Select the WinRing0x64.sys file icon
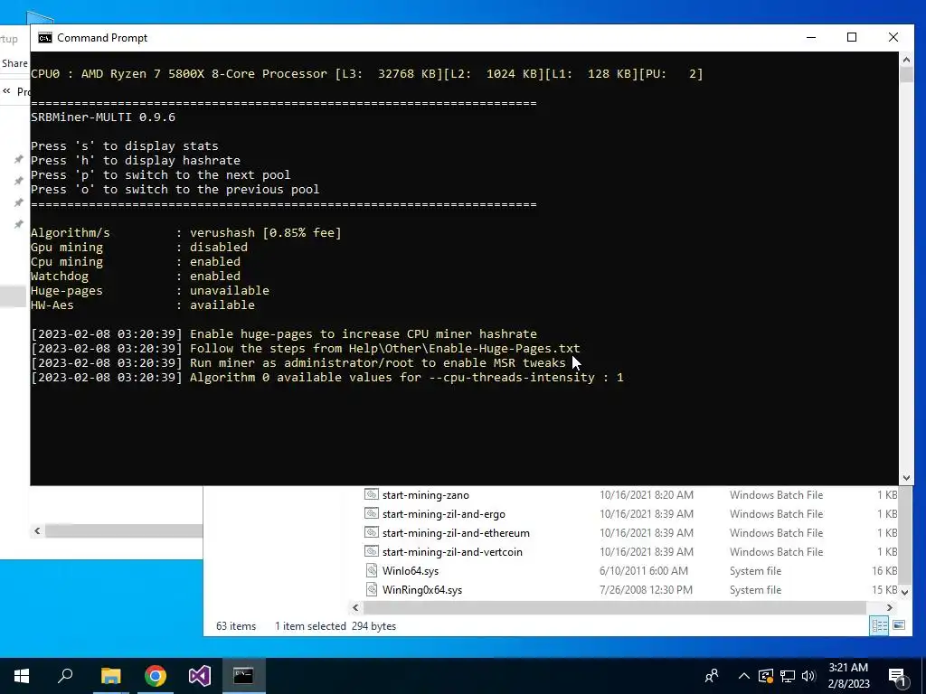Viewport: 926px width, 694px height. click(x=371, y=589)
